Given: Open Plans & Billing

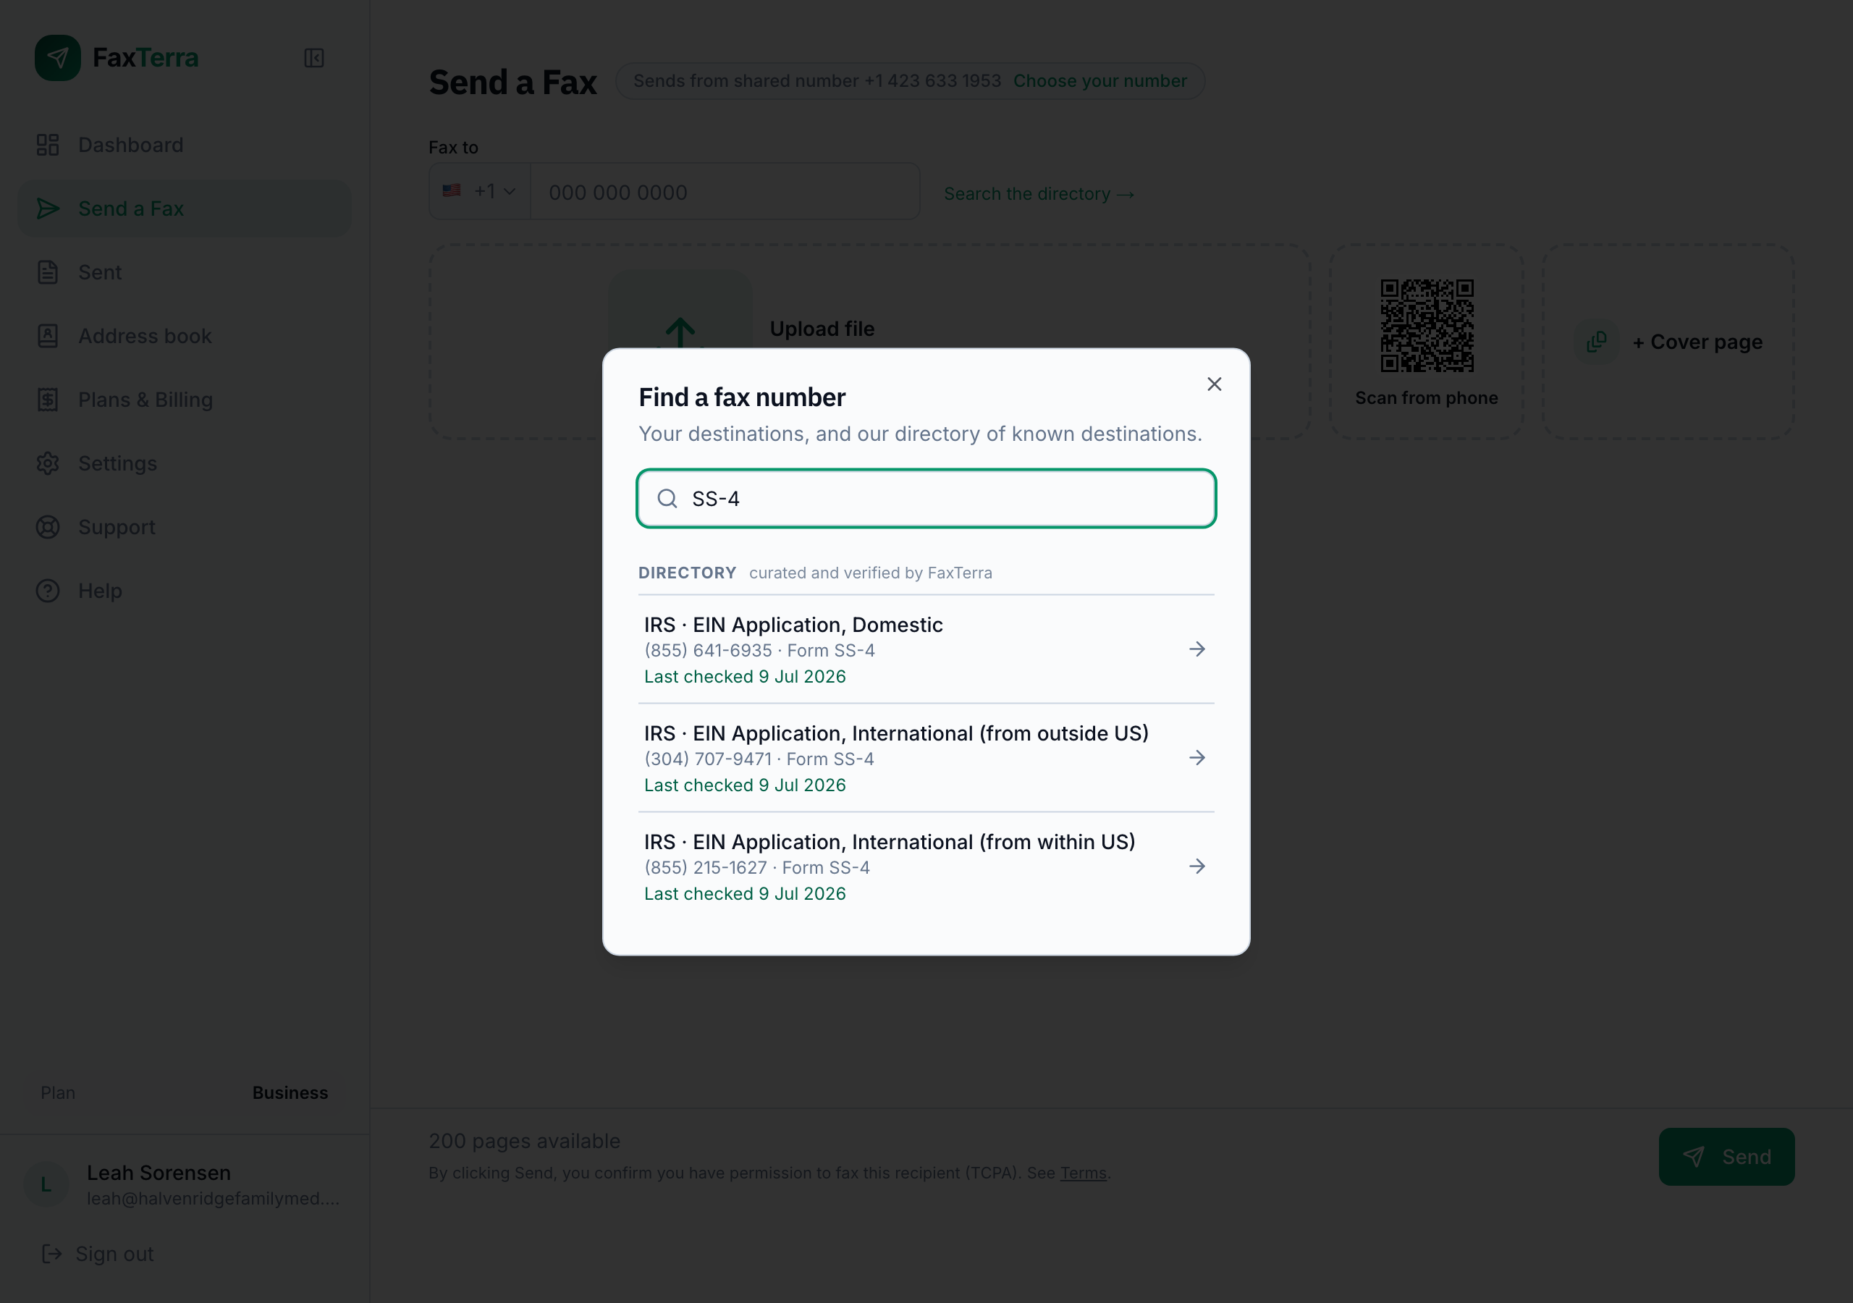Looking at the screenshot, I should point(184,400).
